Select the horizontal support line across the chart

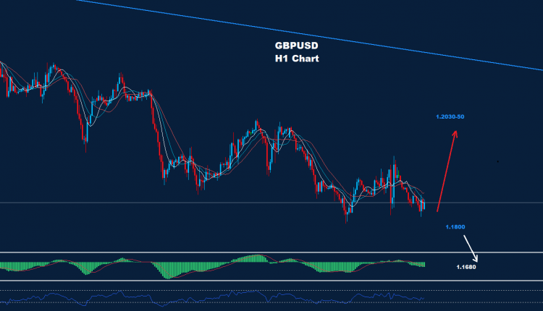pyautogui.click(x=217, y=203)
